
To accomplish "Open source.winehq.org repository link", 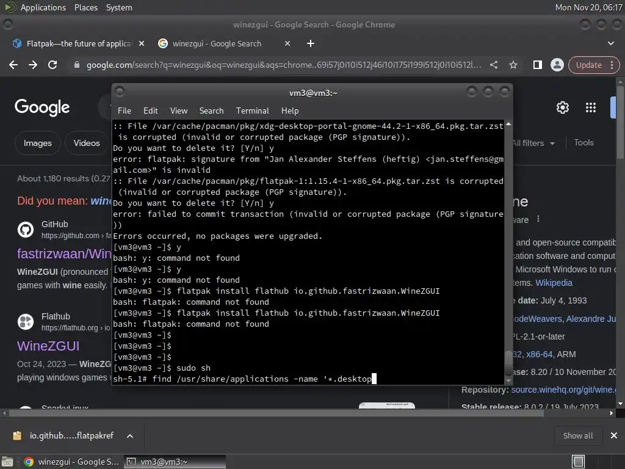I will click(x=563, y=390).
